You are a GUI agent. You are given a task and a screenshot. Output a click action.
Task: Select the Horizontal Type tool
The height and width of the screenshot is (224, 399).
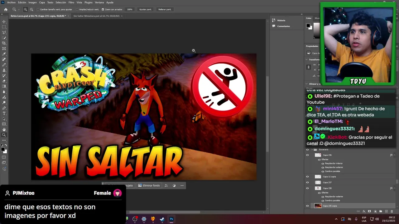(x=4, y=113)
